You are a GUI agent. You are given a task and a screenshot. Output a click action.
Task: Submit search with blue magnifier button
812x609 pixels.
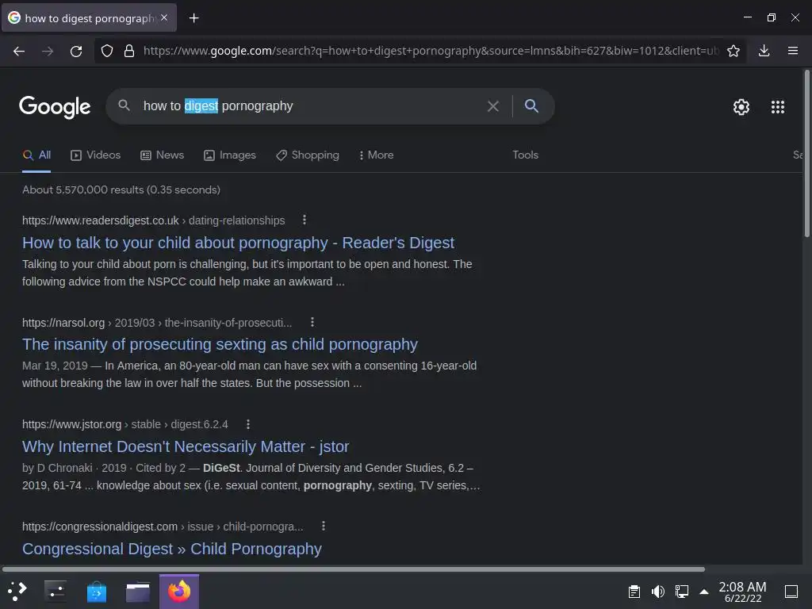(531, 105)
